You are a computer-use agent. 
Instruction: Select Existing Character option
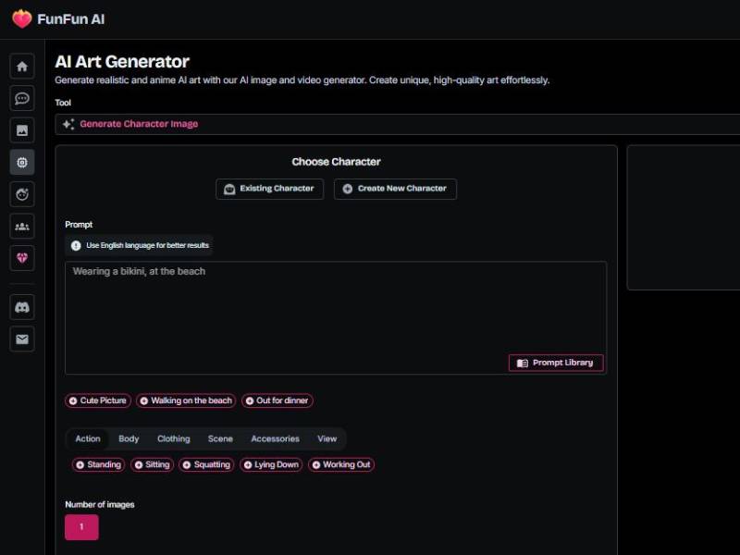[x=269, y=189]
